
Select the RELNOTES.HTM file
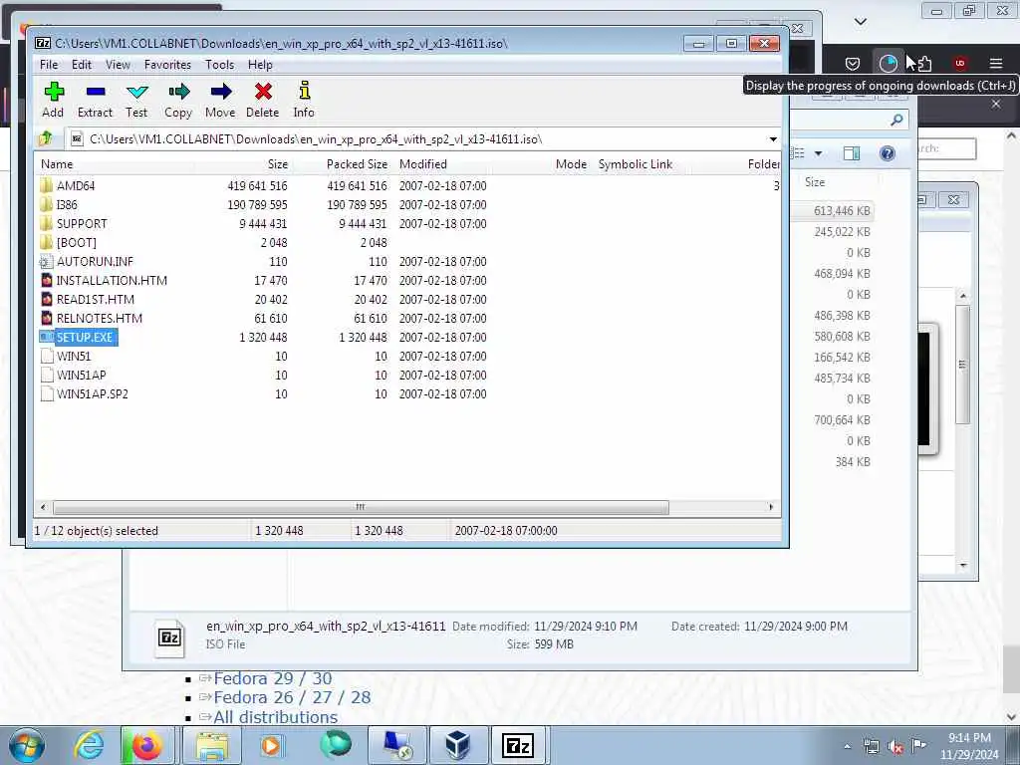pyautogui.click(x=99, y=318)
